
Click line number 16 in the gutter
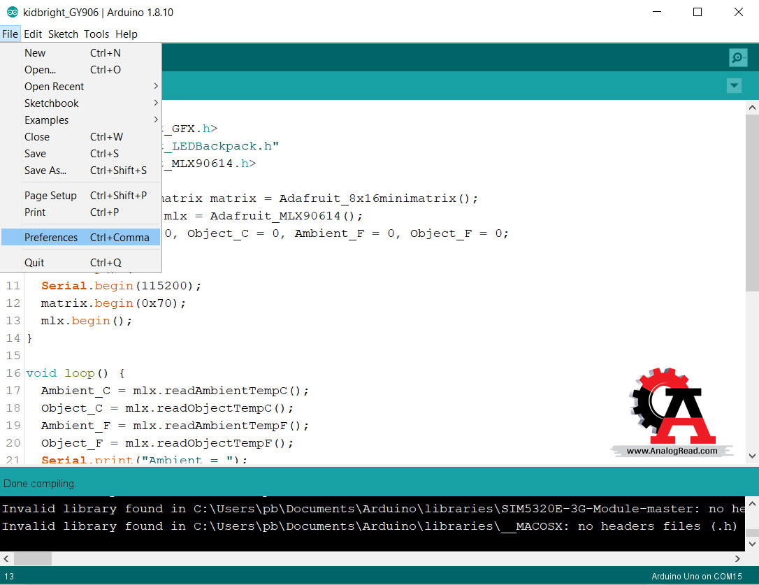[x=13, y=373]
